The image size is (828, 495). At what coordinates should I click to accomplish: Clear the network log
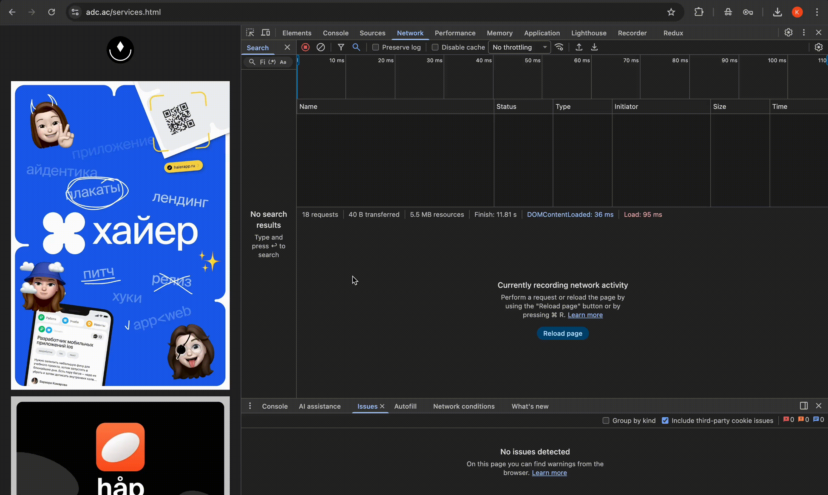tap(321, 47)
